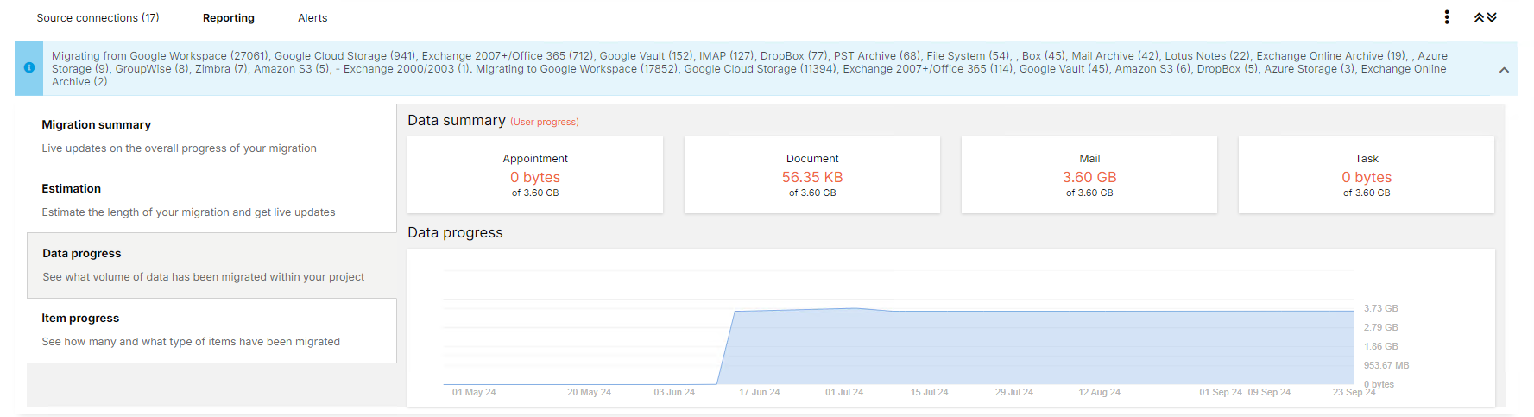Image resolution: width=1534 pixels, height=417 pixels.
Task: Click the blue area in data progress chart
Action: click(1036, 347)
